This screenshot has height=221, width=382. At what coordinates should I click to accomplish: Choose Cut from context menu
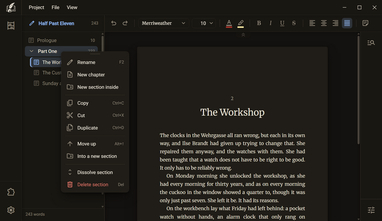point(95,115)
